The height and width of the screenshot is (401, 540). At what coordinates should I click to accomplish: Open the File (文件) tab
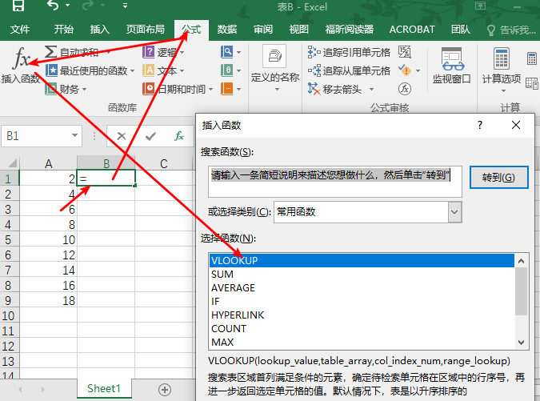pyautogui.click(x=20, y=30)
